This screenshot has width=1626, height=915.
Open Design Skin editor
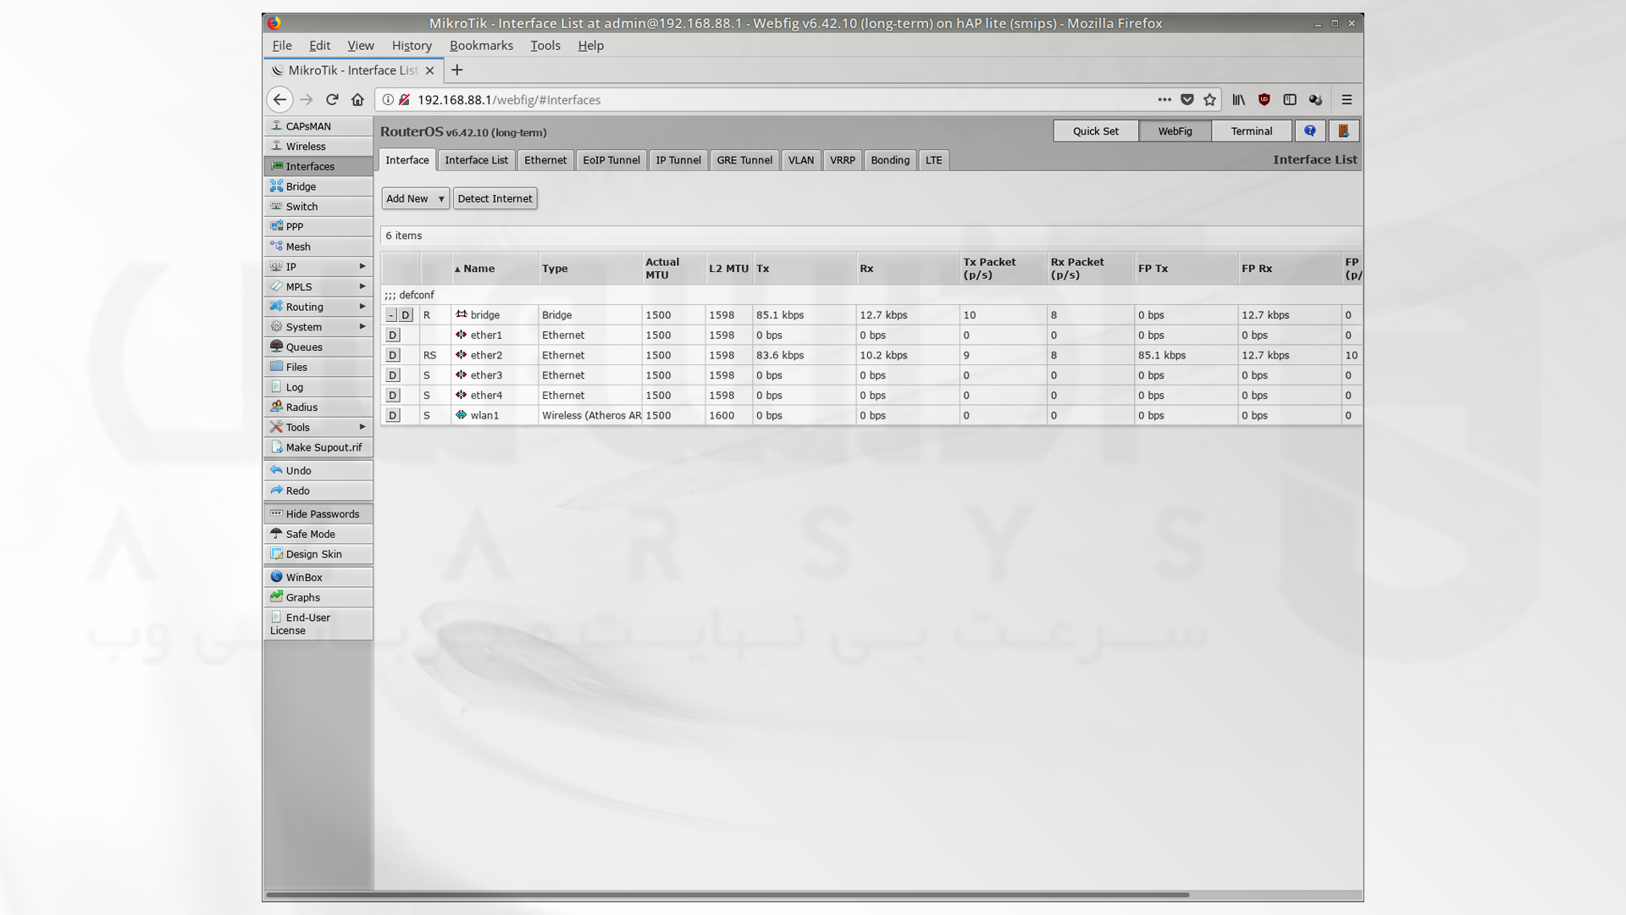coord(318,554)
